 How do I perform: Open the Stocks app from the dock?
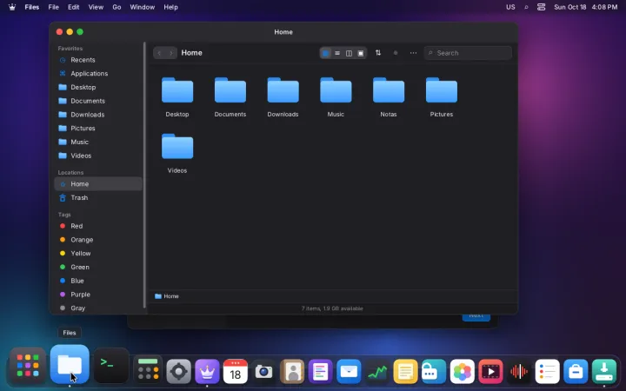coord(377,372)
